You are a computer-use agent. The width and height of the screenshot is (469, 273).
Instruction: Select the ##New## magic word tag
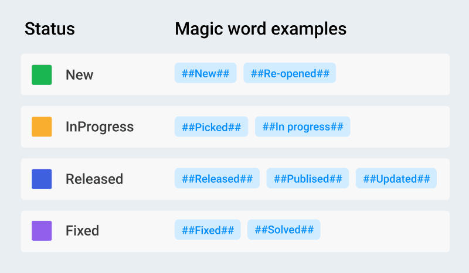tap(206, 73)
